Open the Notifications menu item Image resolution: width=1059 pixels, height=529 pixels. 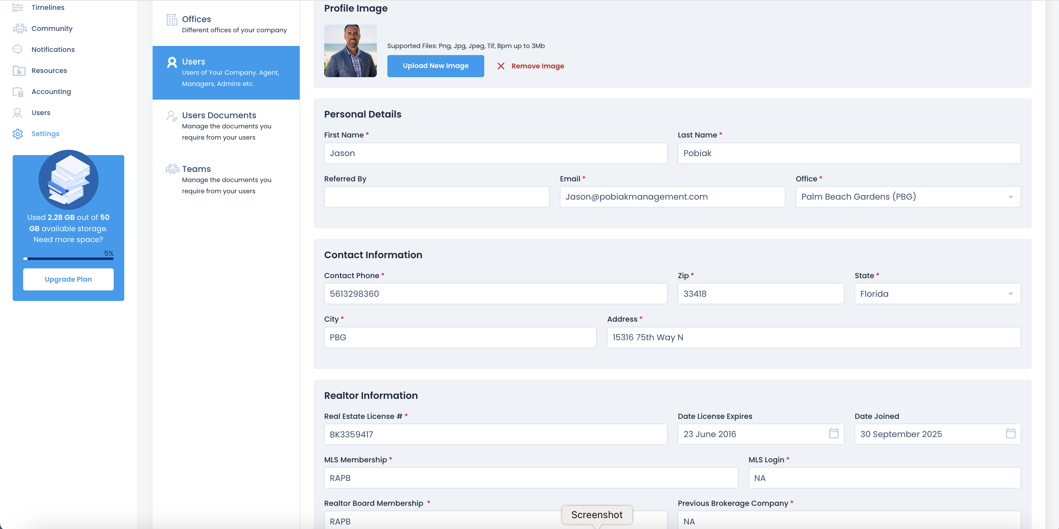click(53, 49)
